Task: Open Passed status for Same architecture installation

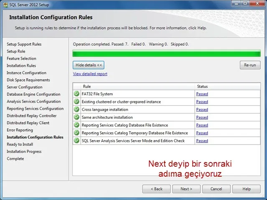Action: tap(202, 117)
